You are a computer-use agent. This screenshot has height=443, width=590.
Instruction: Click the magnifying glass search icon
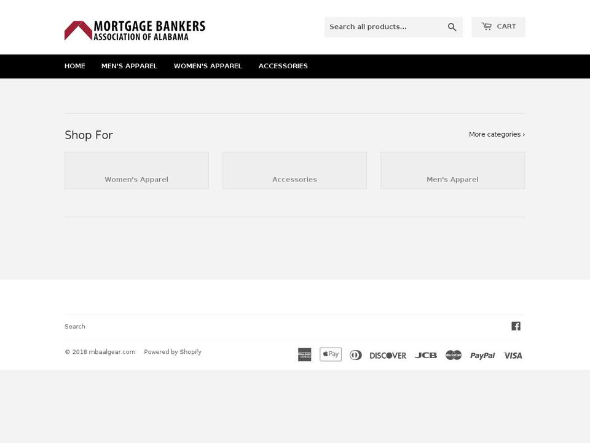tap(452, 27)
